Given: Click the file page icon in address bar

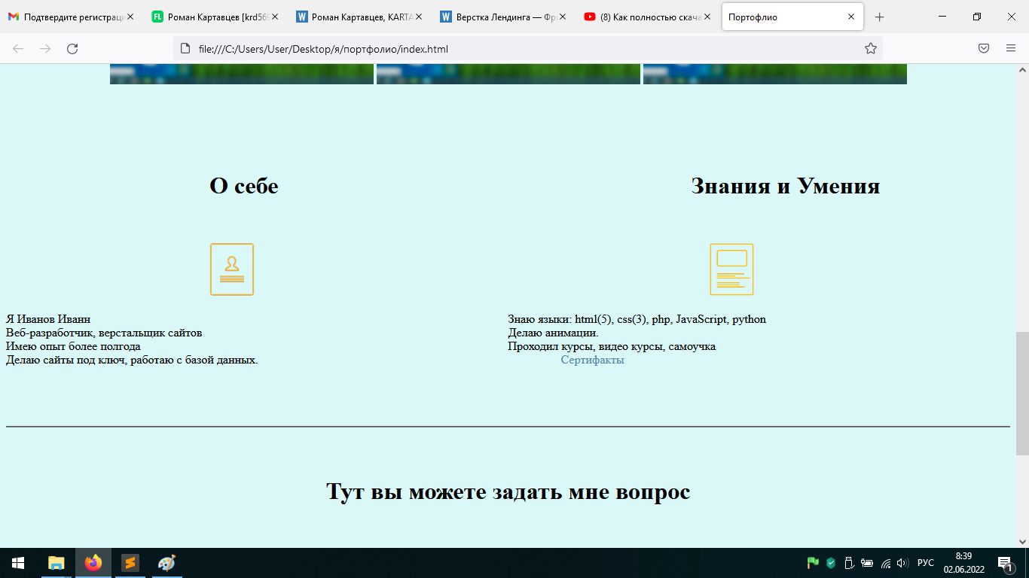Looking at the screenshot, I should coord(185,49).
